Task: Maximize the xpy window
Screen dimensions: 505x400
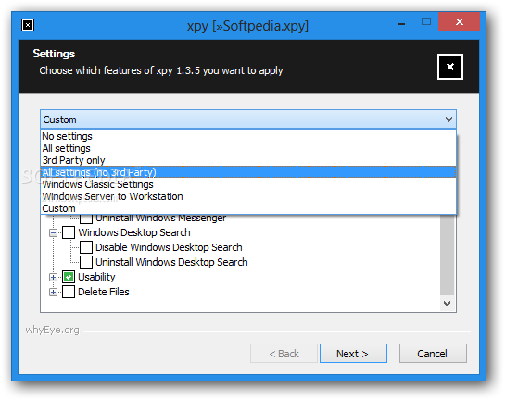Action: click(426, 22)
